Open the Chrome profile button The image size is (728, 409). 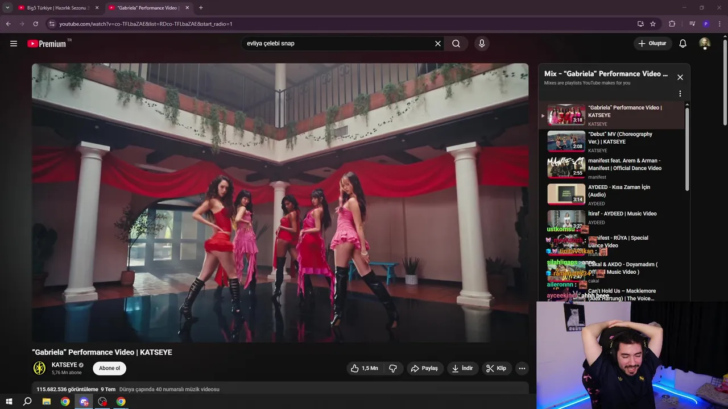point(706,24)
